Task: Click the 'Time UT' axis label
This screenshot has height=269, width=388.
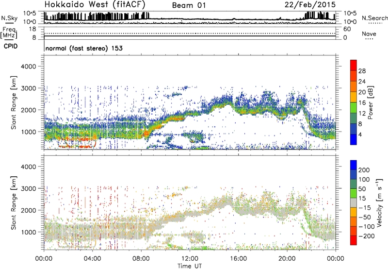Action: [x=190, y=266]
